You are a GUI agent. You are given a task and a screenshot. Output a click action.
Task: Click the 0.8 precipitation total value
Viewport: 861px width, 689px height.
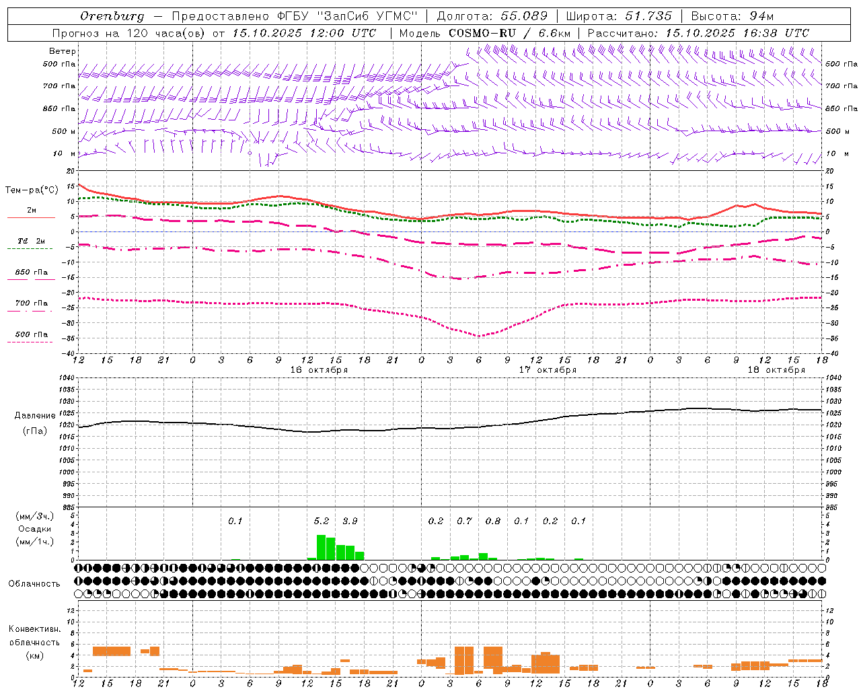click(x=493, y=521)
